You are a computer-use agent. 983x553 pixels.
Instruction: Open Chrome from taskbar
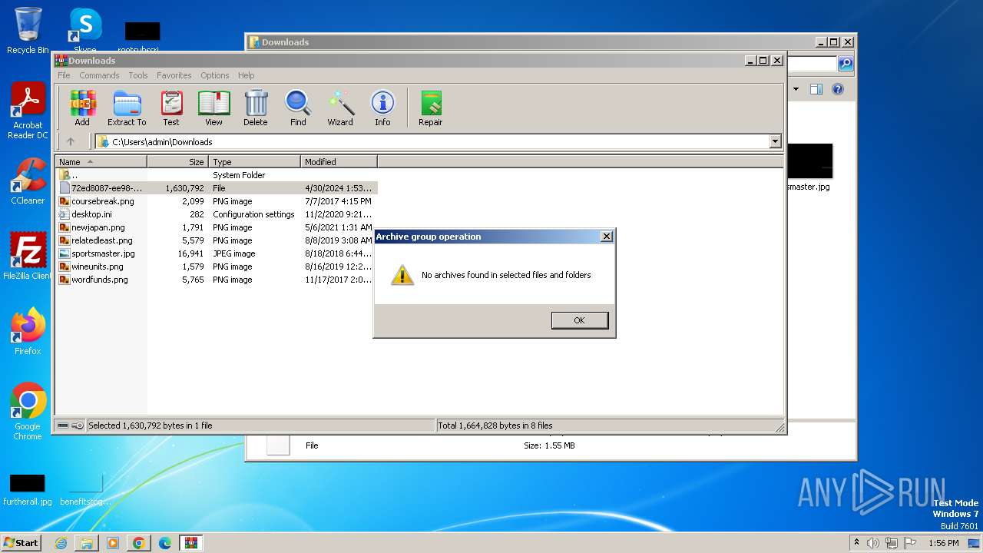click(139, 543)
